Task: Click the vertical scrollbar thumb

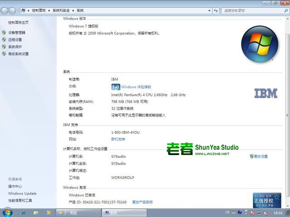Action: click(287, 115)
